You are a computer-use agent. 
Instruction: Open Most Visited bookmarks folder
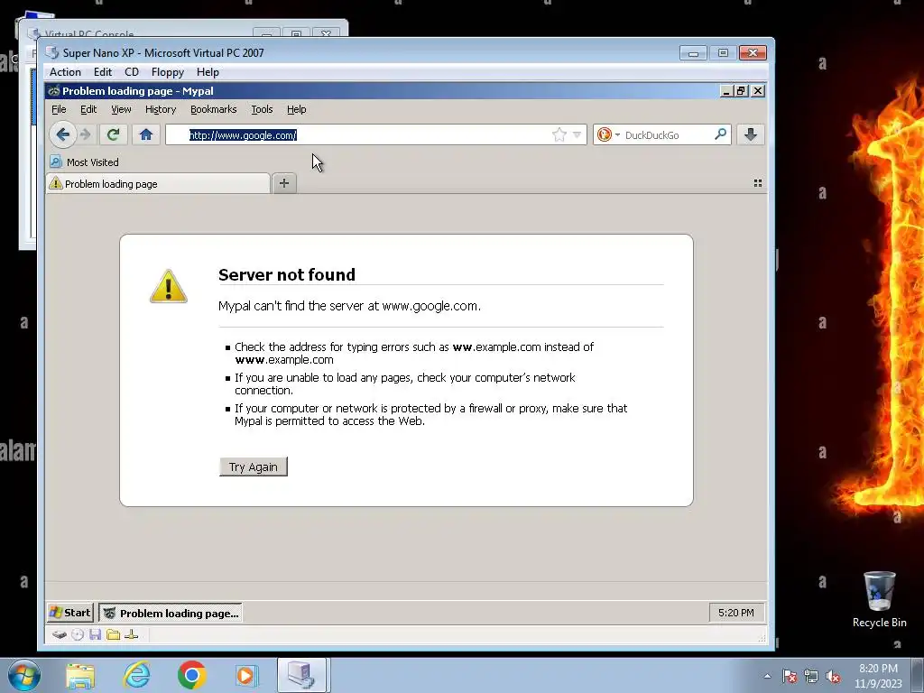84,162
